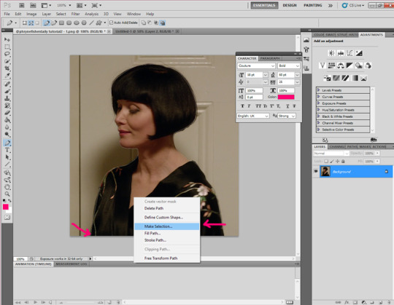Screen dimensions: 394x305
Task: Select the Eyedropper tool
Action: (x=7, y=75)
